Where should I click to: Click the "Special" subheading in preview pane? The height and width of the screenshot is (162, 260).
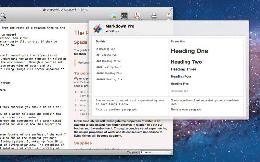tap(81, 42)
